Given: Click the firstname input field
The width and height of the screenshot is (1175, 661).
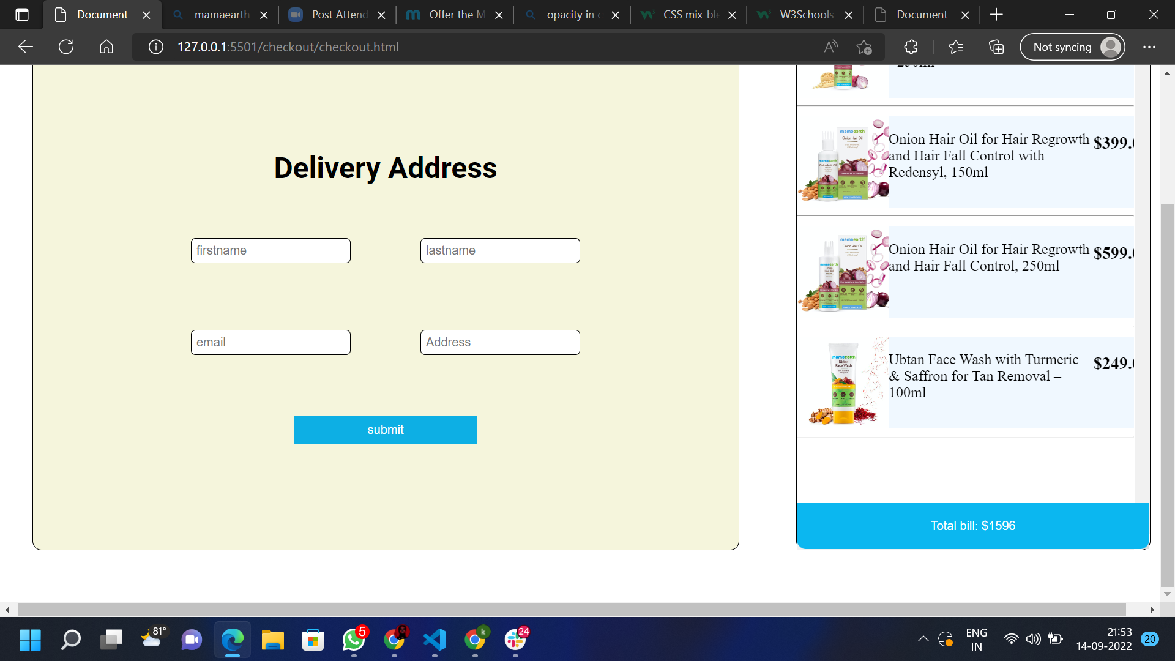Looking at the screenshot, I should (x=270, y=250).
